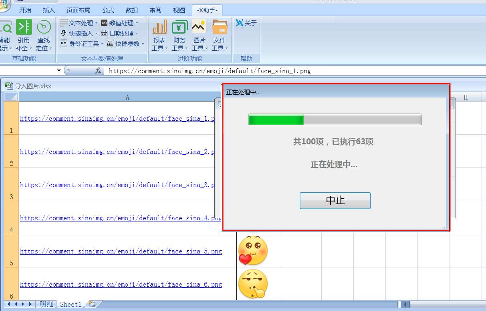The image size is (486, 311).
Task: Click the formula bar URL text
Action: click(210, 71)
